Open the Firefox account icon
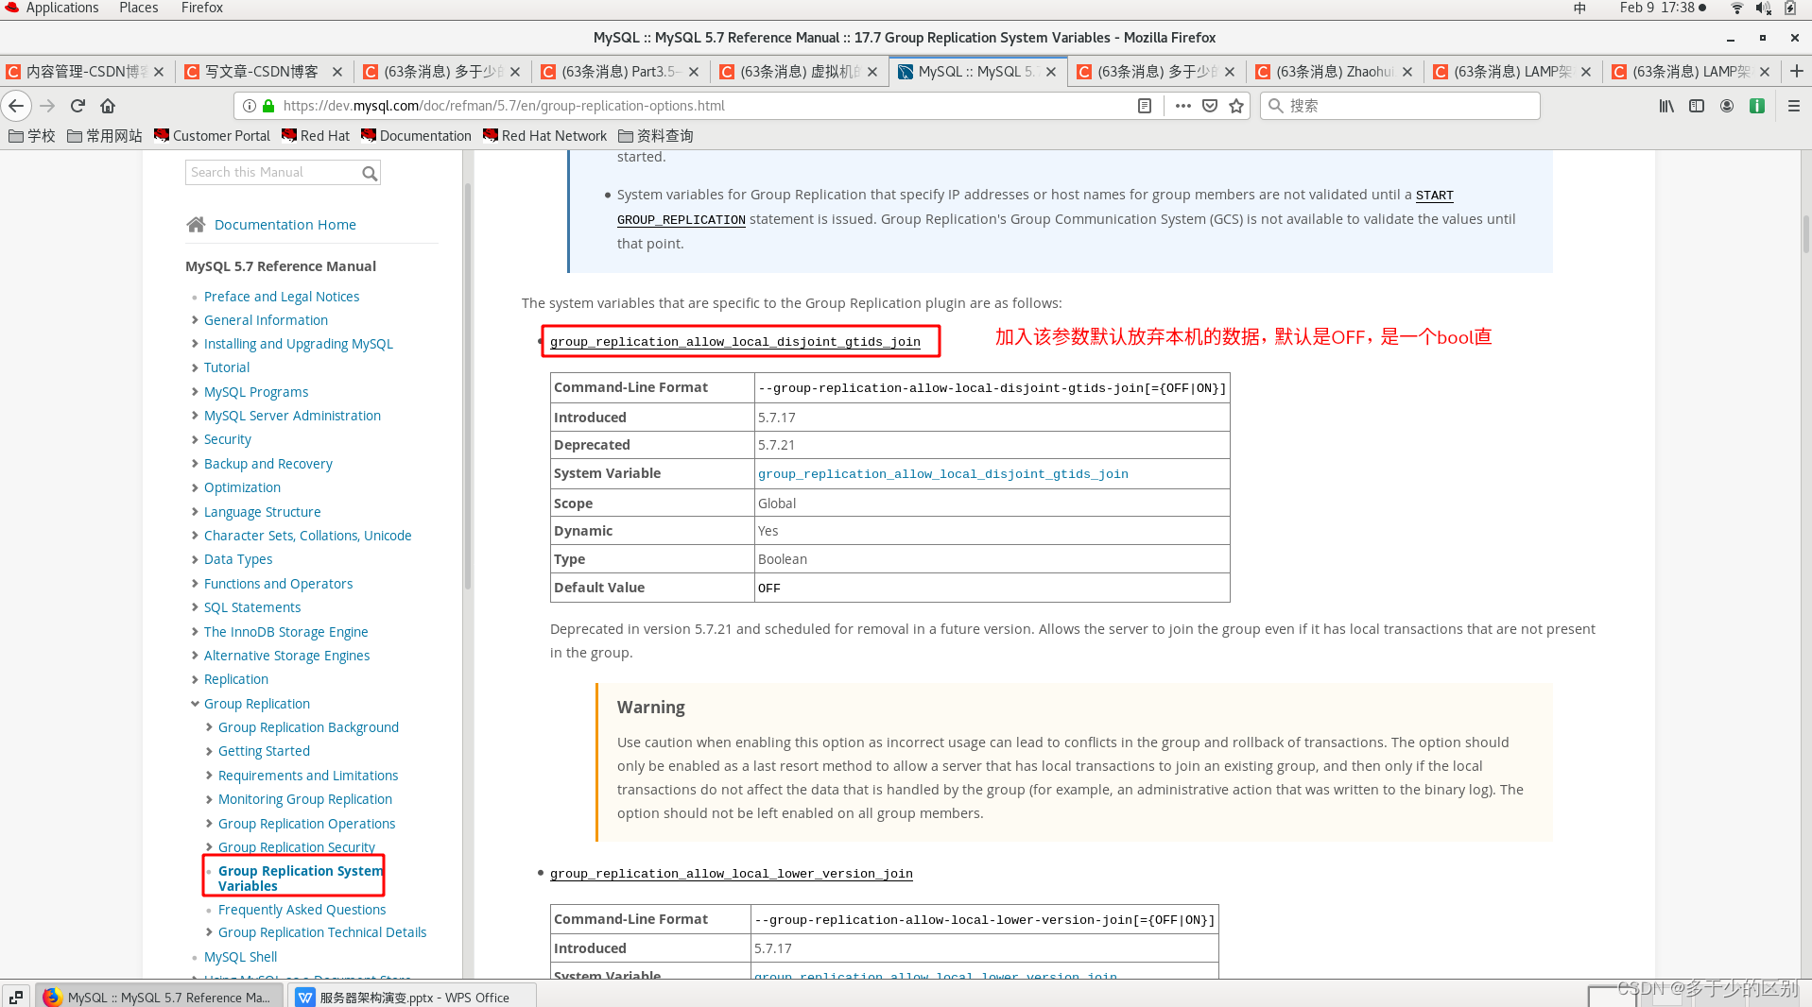 pos(1727,106)
